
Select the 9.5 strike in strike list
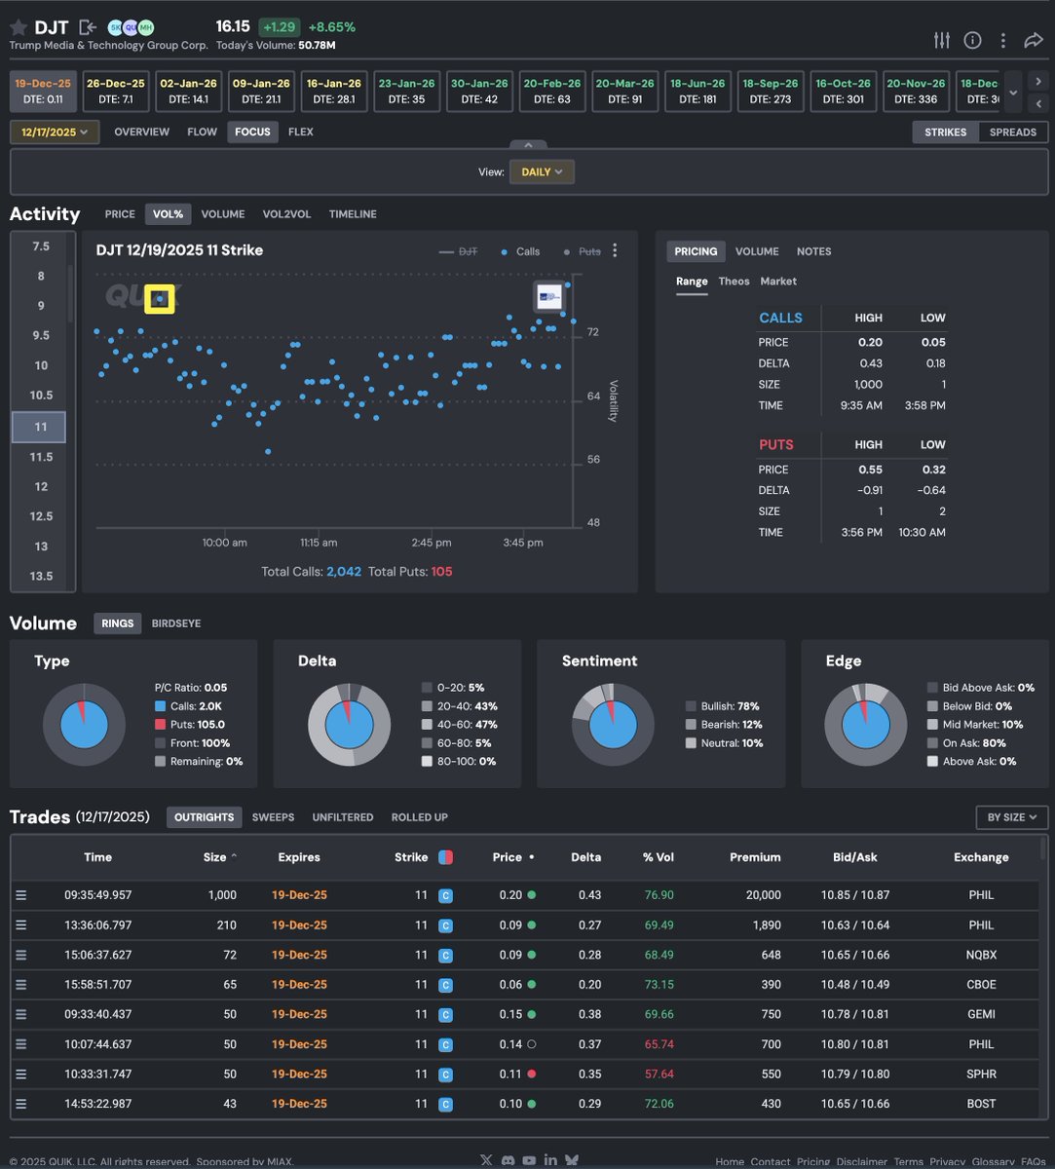[40, 335]
